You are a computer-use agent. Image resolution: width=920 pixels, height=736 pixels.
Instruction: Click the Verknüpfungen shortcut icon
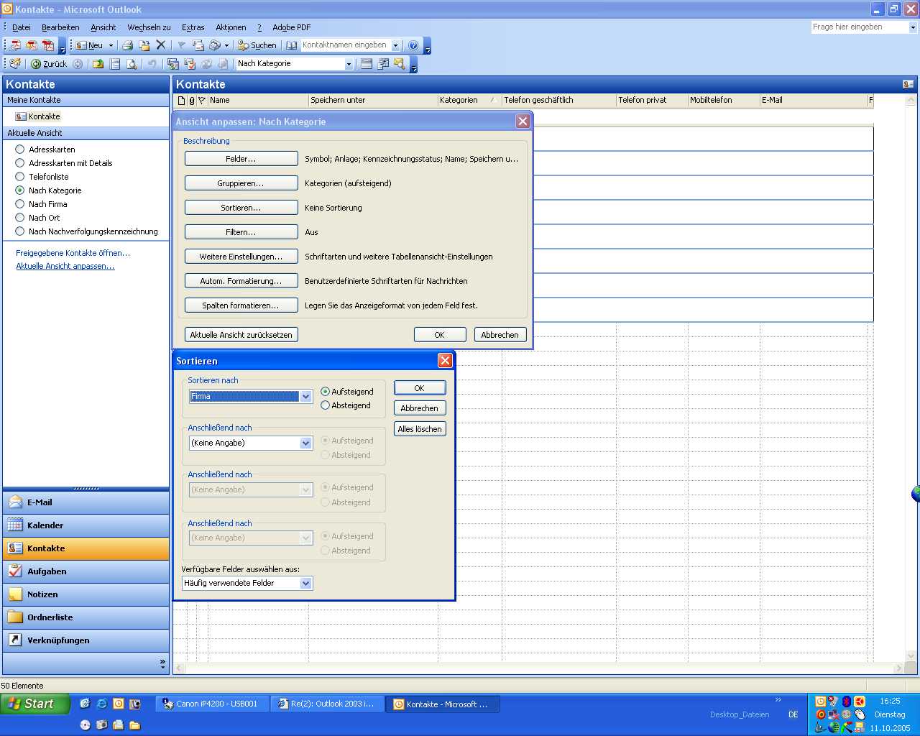15,640
